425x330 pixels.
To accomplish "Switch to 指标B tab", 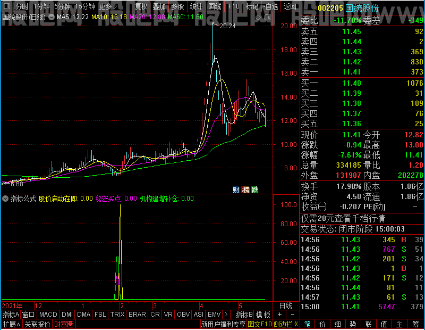I will [244, 315].
